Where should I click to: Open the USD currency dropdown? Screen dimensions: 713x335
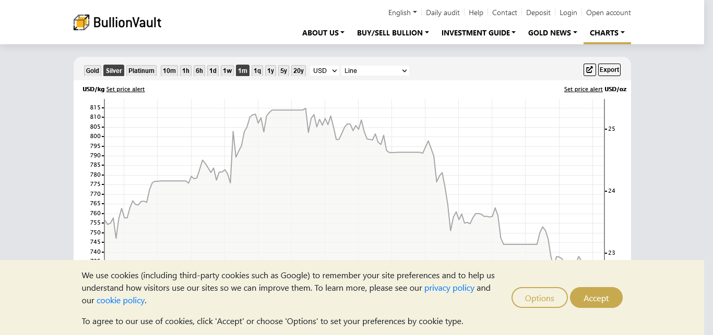click(325, 71)
